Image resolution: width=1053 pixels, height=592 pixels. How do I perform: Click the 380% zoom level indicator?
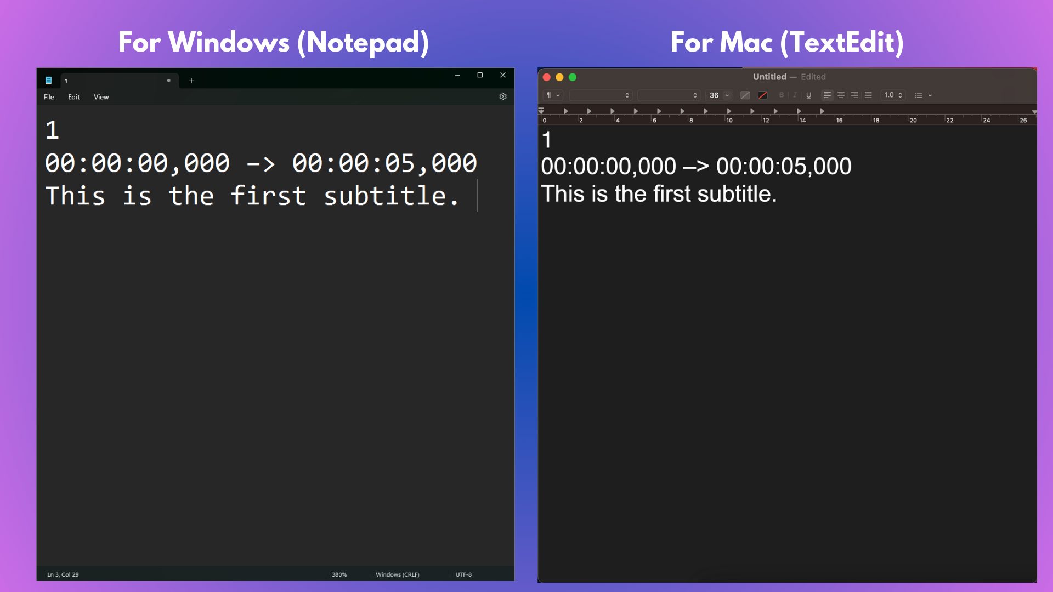tap(339, 574)
